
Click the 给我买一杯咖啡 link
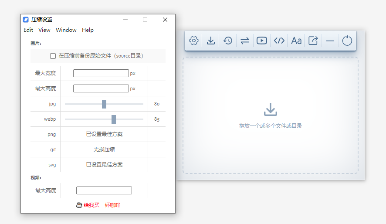pos(102,205)
